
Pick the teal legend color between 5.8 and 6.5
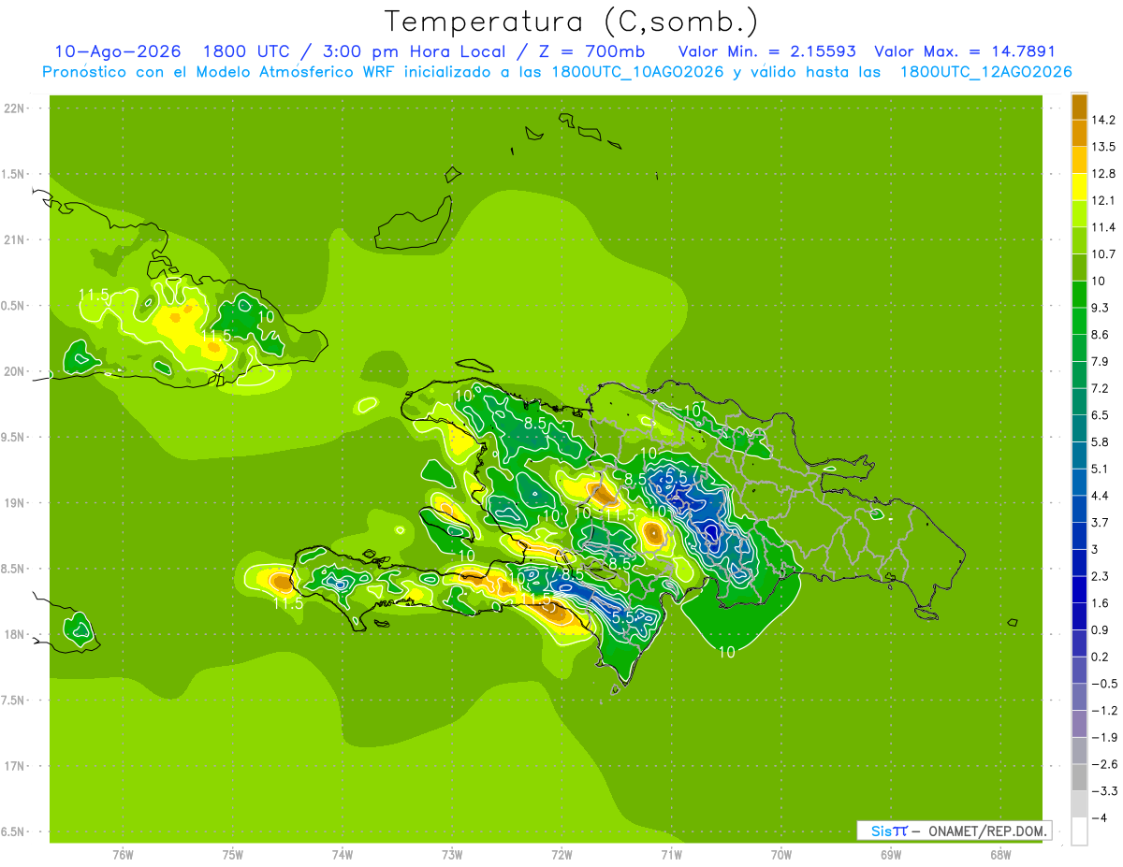pos(1079,427)
